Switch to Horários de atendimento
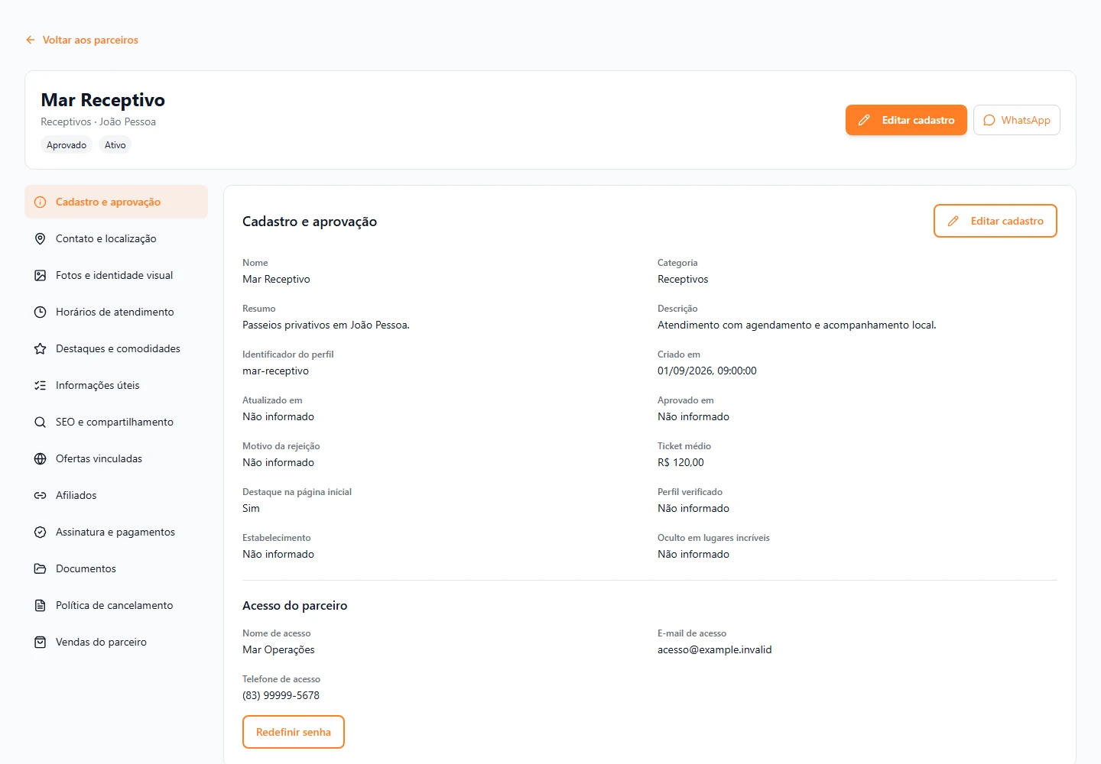The height and width of the screenshot is (764, 1101). pos(116,312)
